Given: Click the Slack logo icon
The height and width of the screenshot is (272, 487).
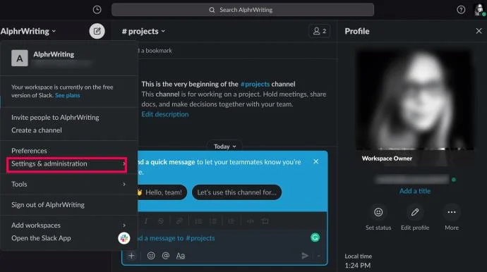Looking at the screenshot, I should coord(124,238).
